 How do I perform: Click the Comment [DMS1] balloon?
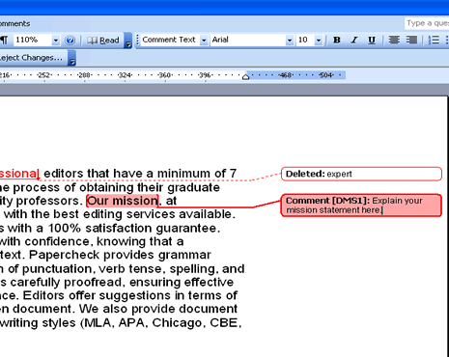(361, 206)
